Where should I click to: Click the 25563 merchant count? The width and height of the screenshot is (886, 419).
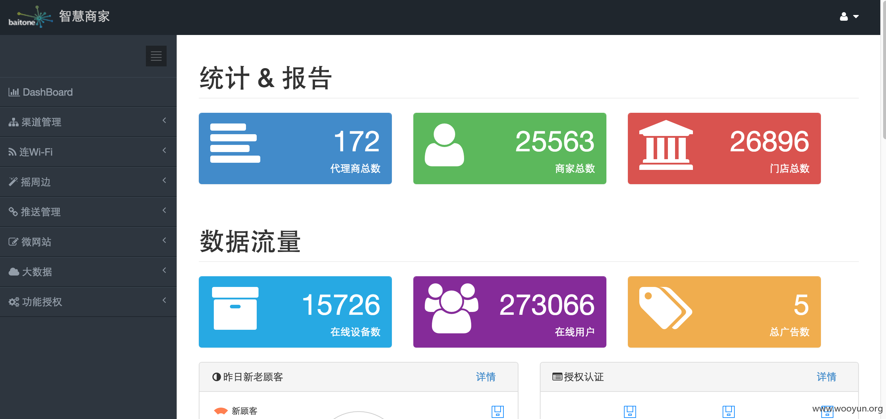coord(555,141)
